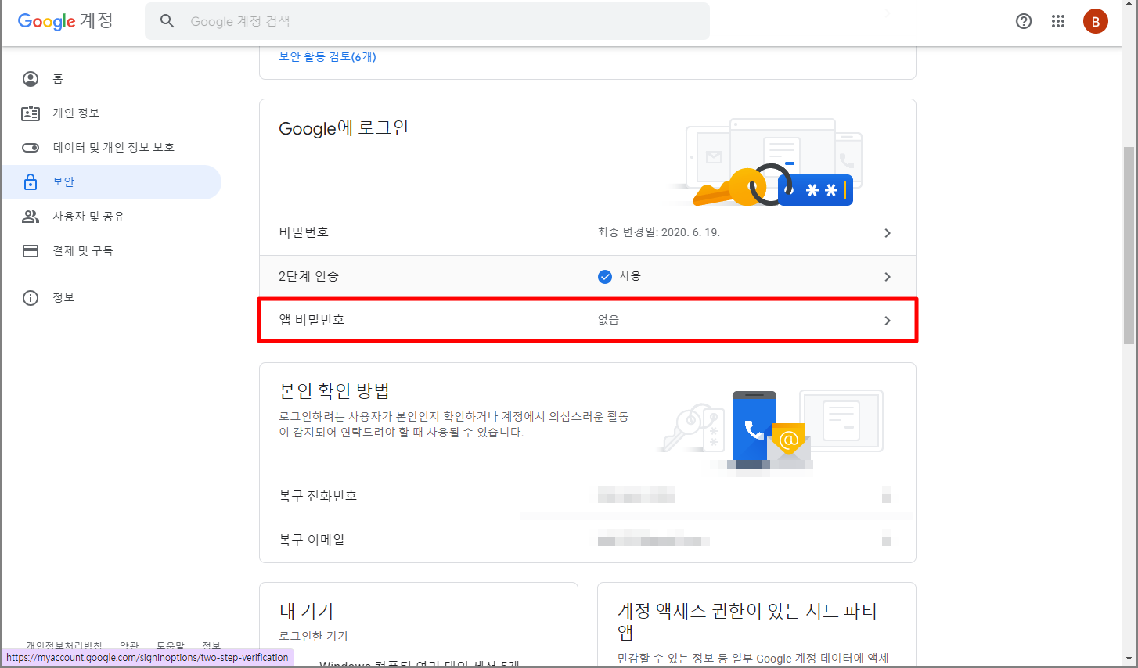Image resolution: width=1138 pixels, height=668 pixels.
Task: Open 데이터 및 개인 정보 보호 menu item
Action: pos(112,148)
